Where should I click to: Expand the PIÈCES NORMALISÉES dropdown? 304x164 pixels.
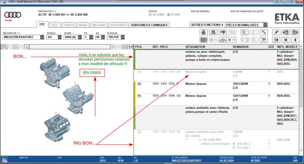(265, 25)
